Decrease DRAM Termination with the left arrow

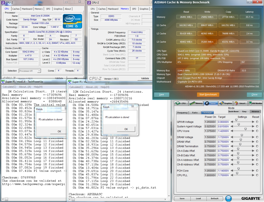tap(232, 146)
